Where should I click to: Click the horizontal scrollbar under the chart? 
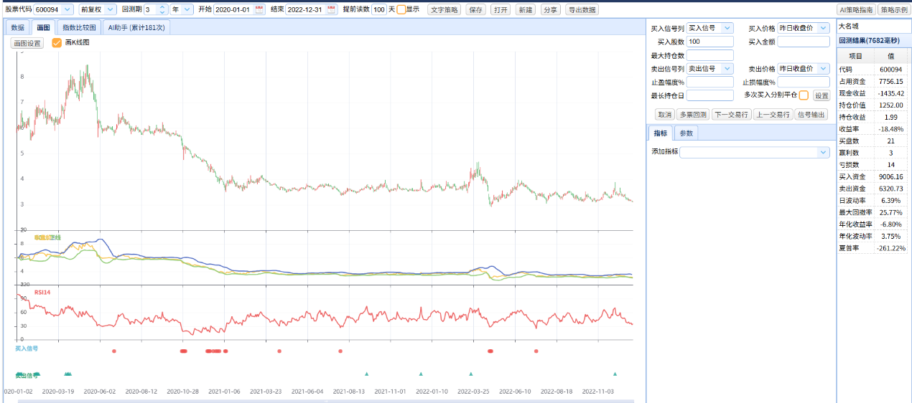click(326, 401)
